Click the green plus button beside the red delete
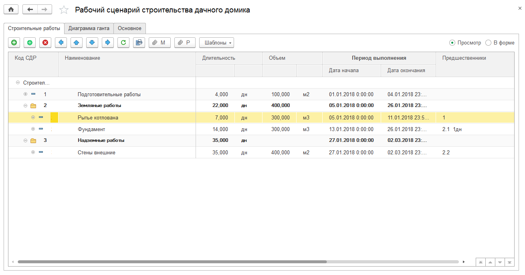Image resolution: width=525 pixels, height=275 pixels. 30,42
